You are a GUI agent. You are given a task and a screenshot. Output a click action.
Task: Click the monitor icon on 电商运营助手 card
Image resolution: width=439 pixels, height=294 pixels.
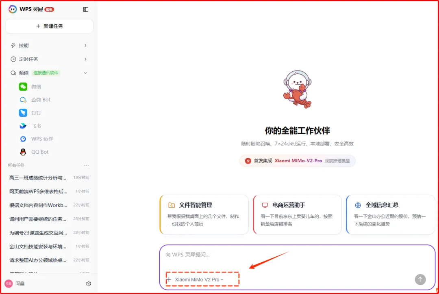265,205
